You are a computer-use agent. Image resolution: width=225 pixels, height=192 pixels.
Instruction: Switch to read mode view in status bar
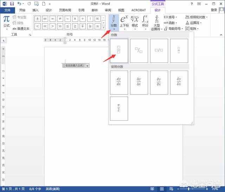point(152,189)
